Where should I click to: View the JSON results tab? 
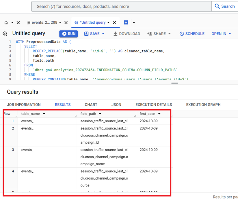pyautogui.click(x=116, y=105)
